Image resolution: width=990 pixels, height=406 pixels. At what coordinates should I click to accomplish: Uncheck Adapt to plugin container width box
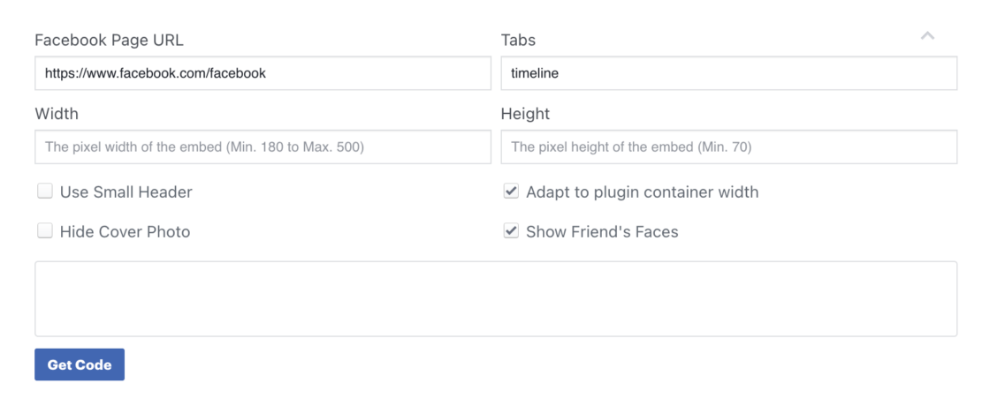click(x=511, y=192)
